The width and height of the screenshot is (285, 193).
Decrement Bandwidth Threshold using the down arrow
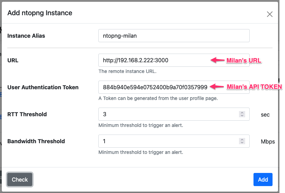point(242,143)
